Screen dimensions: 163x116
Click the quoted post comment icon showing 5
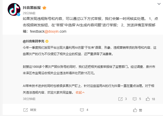(x=137, y=99)
